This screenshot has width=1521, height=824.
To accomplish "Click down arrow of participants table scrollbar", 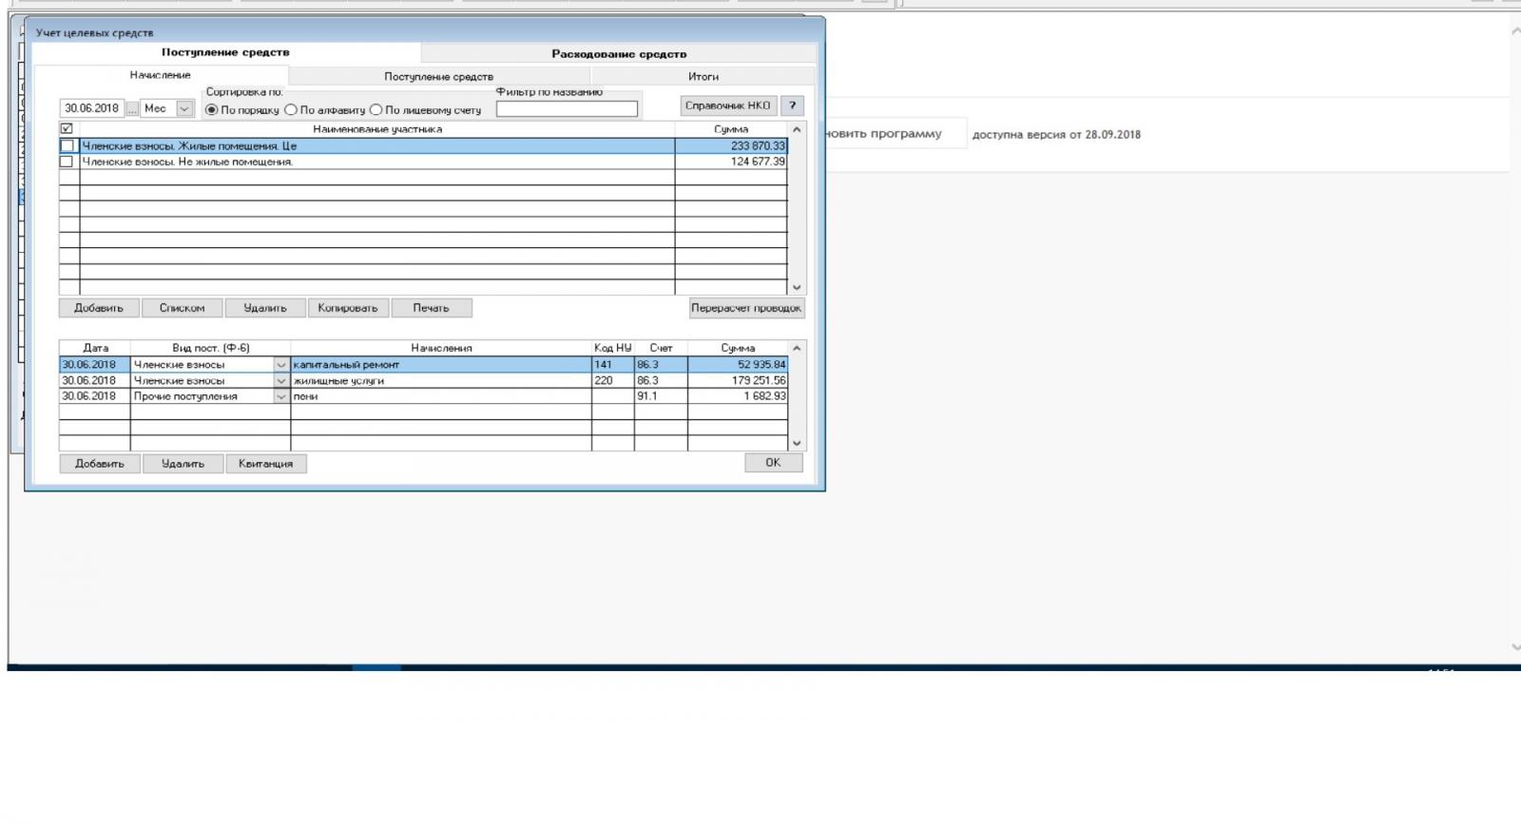I will [x=797, y=287].
